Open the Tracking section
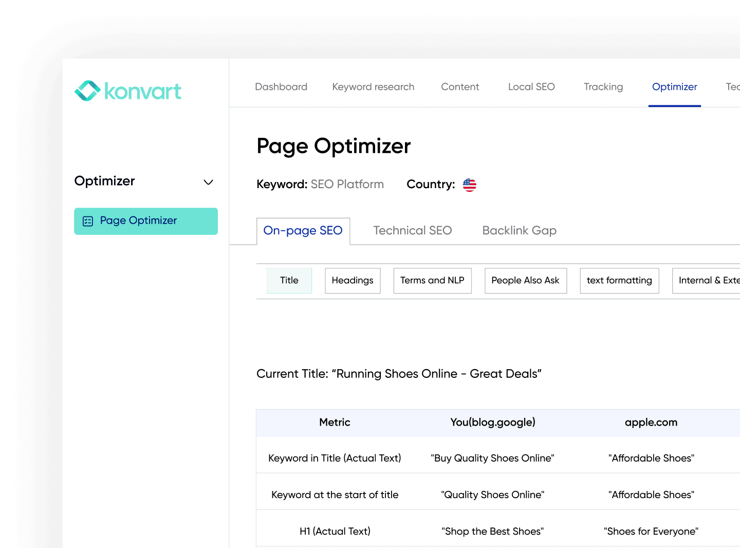The width and height of the screenshot is (740, 548). coord(603,86)
